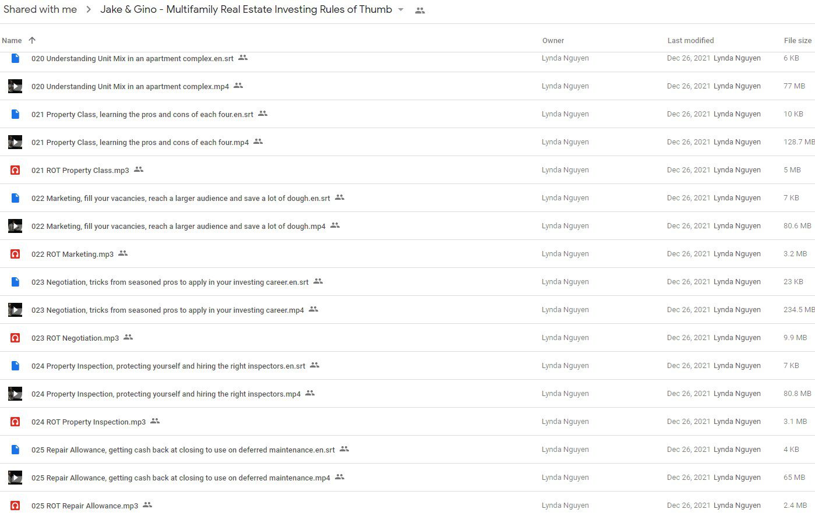Sort files by the Name column header
Image resolution: width=815 pixels, height=516 pixels.
12,40
